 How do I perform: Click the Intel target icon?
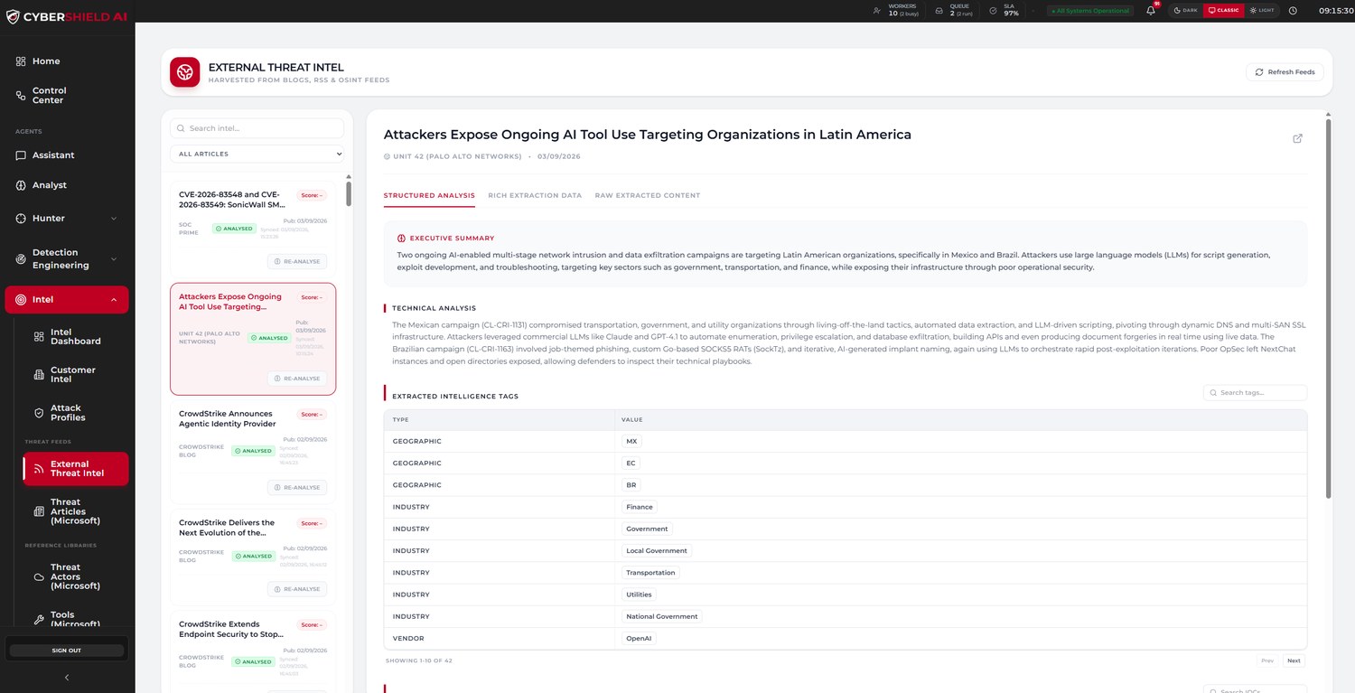point(21,300)
